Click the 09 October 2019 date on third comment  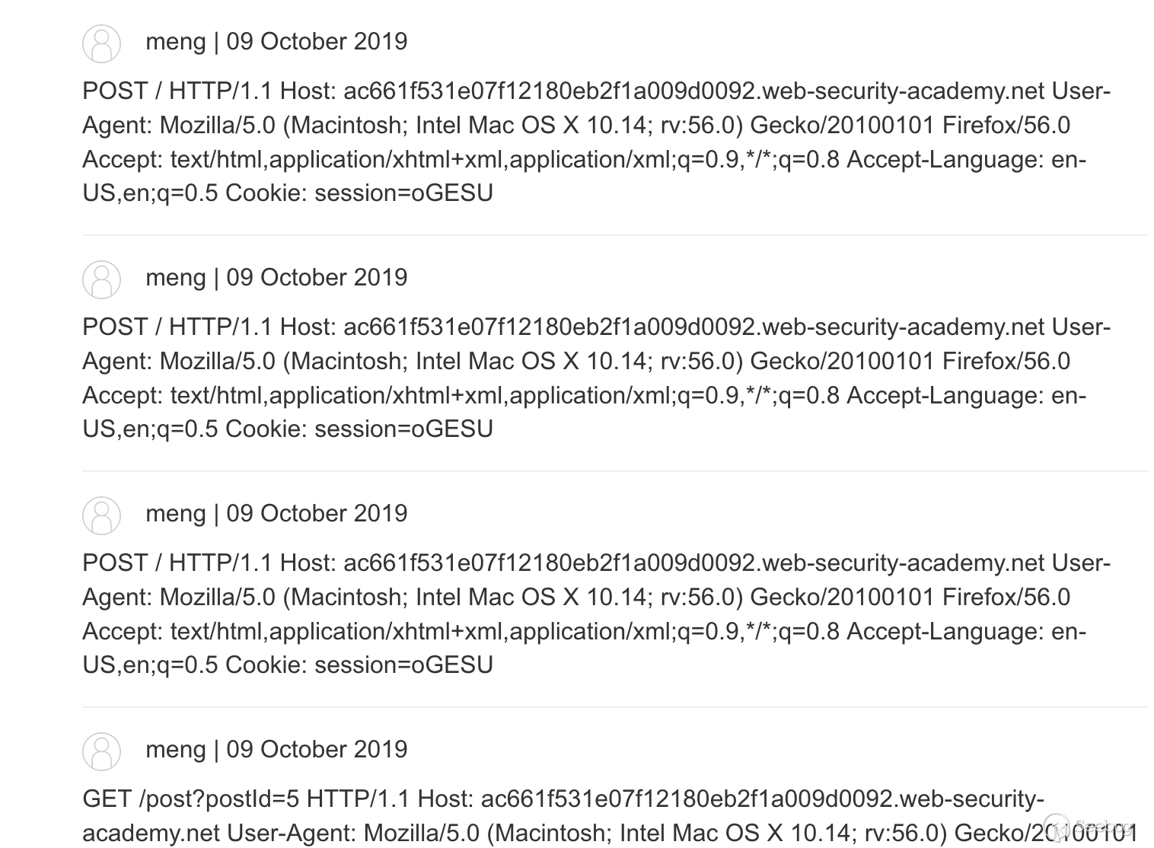[317, 513]
